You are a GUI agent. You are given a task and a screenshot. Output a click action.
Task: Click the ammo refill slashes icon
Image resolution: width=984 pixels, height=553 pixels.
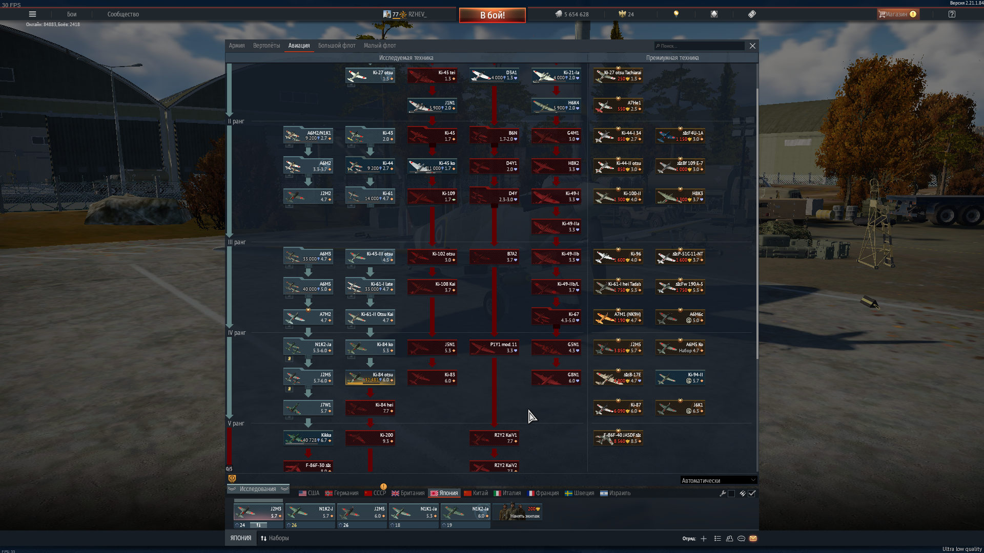[x=743, y=494]
